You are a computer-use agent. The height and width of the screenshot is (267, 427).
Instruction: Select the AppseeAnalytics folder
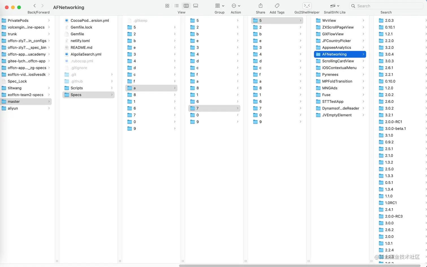340,47
